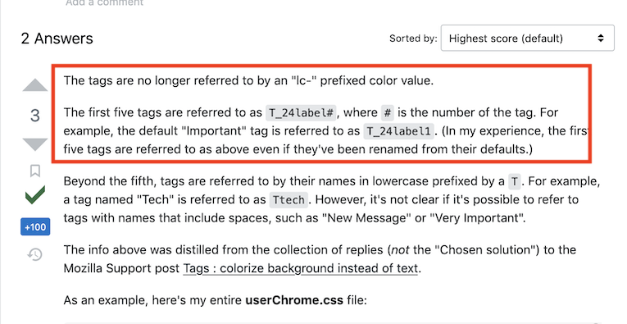Click the Ttech code snippet
The height and width of the screenshot is (324, 627).
289,199
